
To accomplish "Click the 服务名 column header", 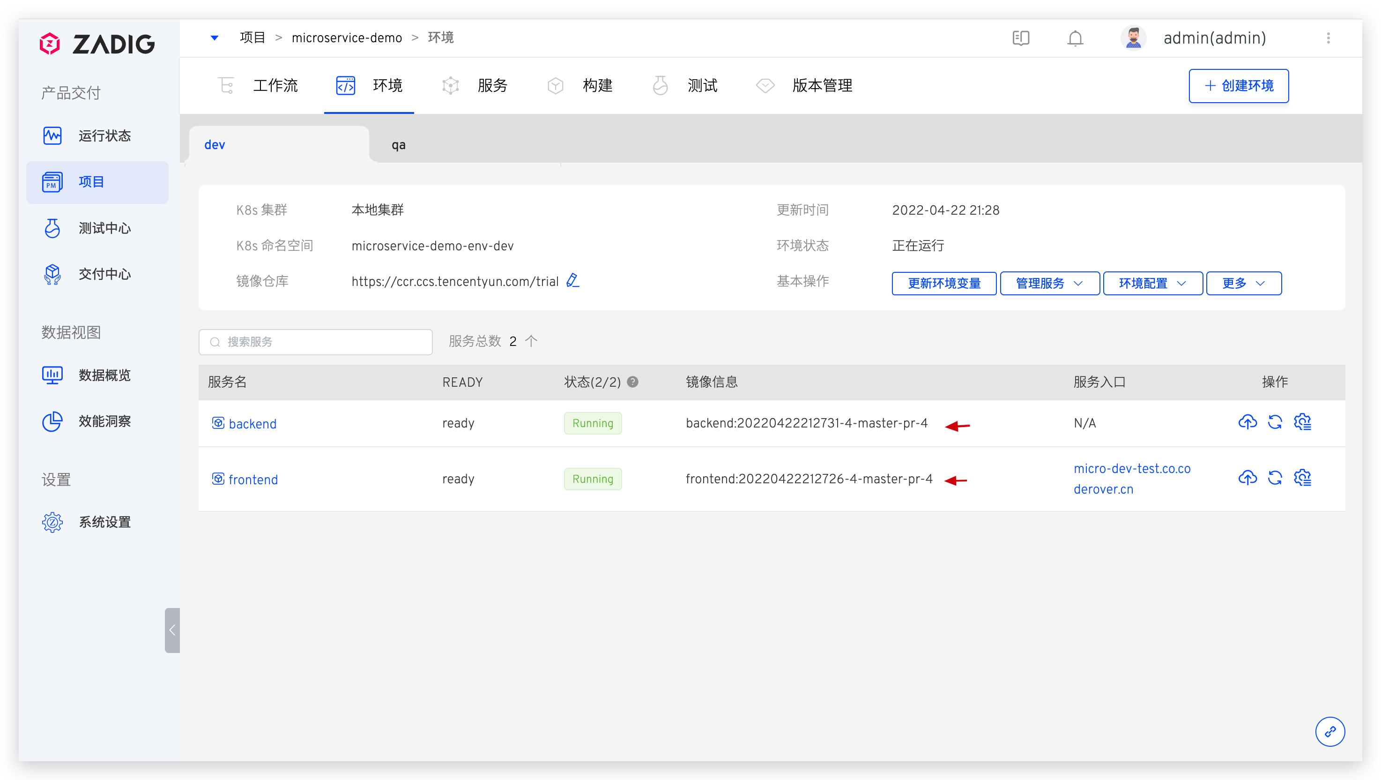I will point(227,382).
